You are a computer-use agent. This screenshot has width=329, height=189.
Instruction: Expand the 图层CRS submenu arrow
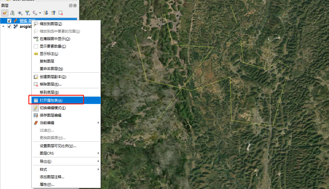(98, 153)
